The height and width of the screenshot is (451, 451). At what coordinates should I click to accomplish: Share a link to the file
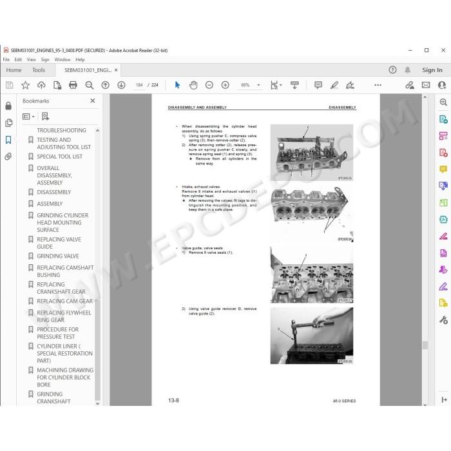tap(410, 85)
